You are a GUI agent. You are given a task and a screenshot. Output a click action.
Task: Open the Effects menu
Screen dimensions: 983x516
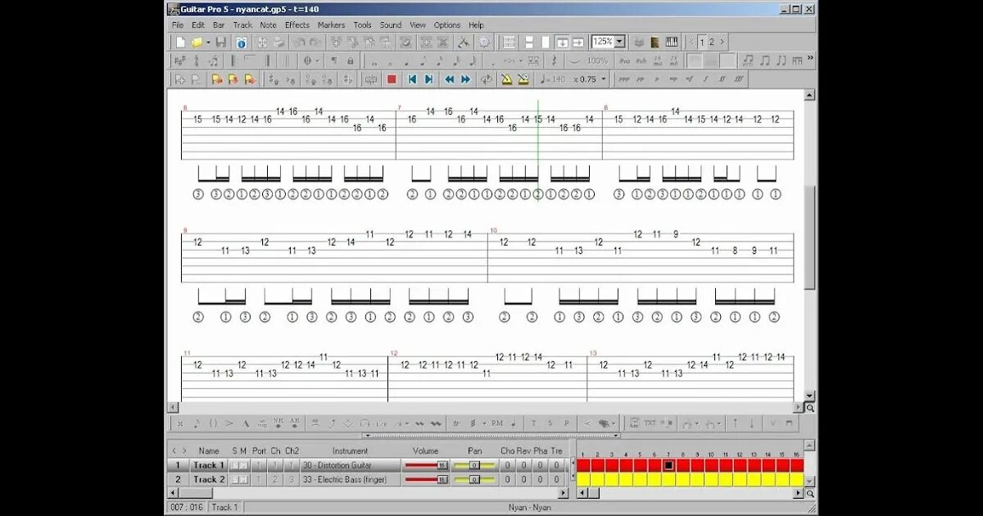[297, 25]
